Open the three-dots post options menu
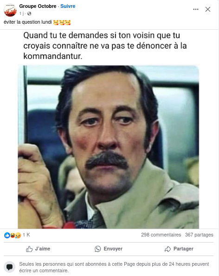Screen dimensions: 219x276 pyautogui.click(x=196, y=9)
